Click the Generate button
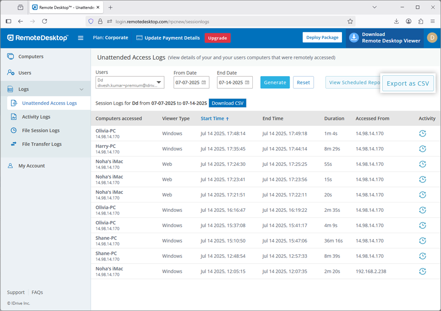 tap(275, 83)
